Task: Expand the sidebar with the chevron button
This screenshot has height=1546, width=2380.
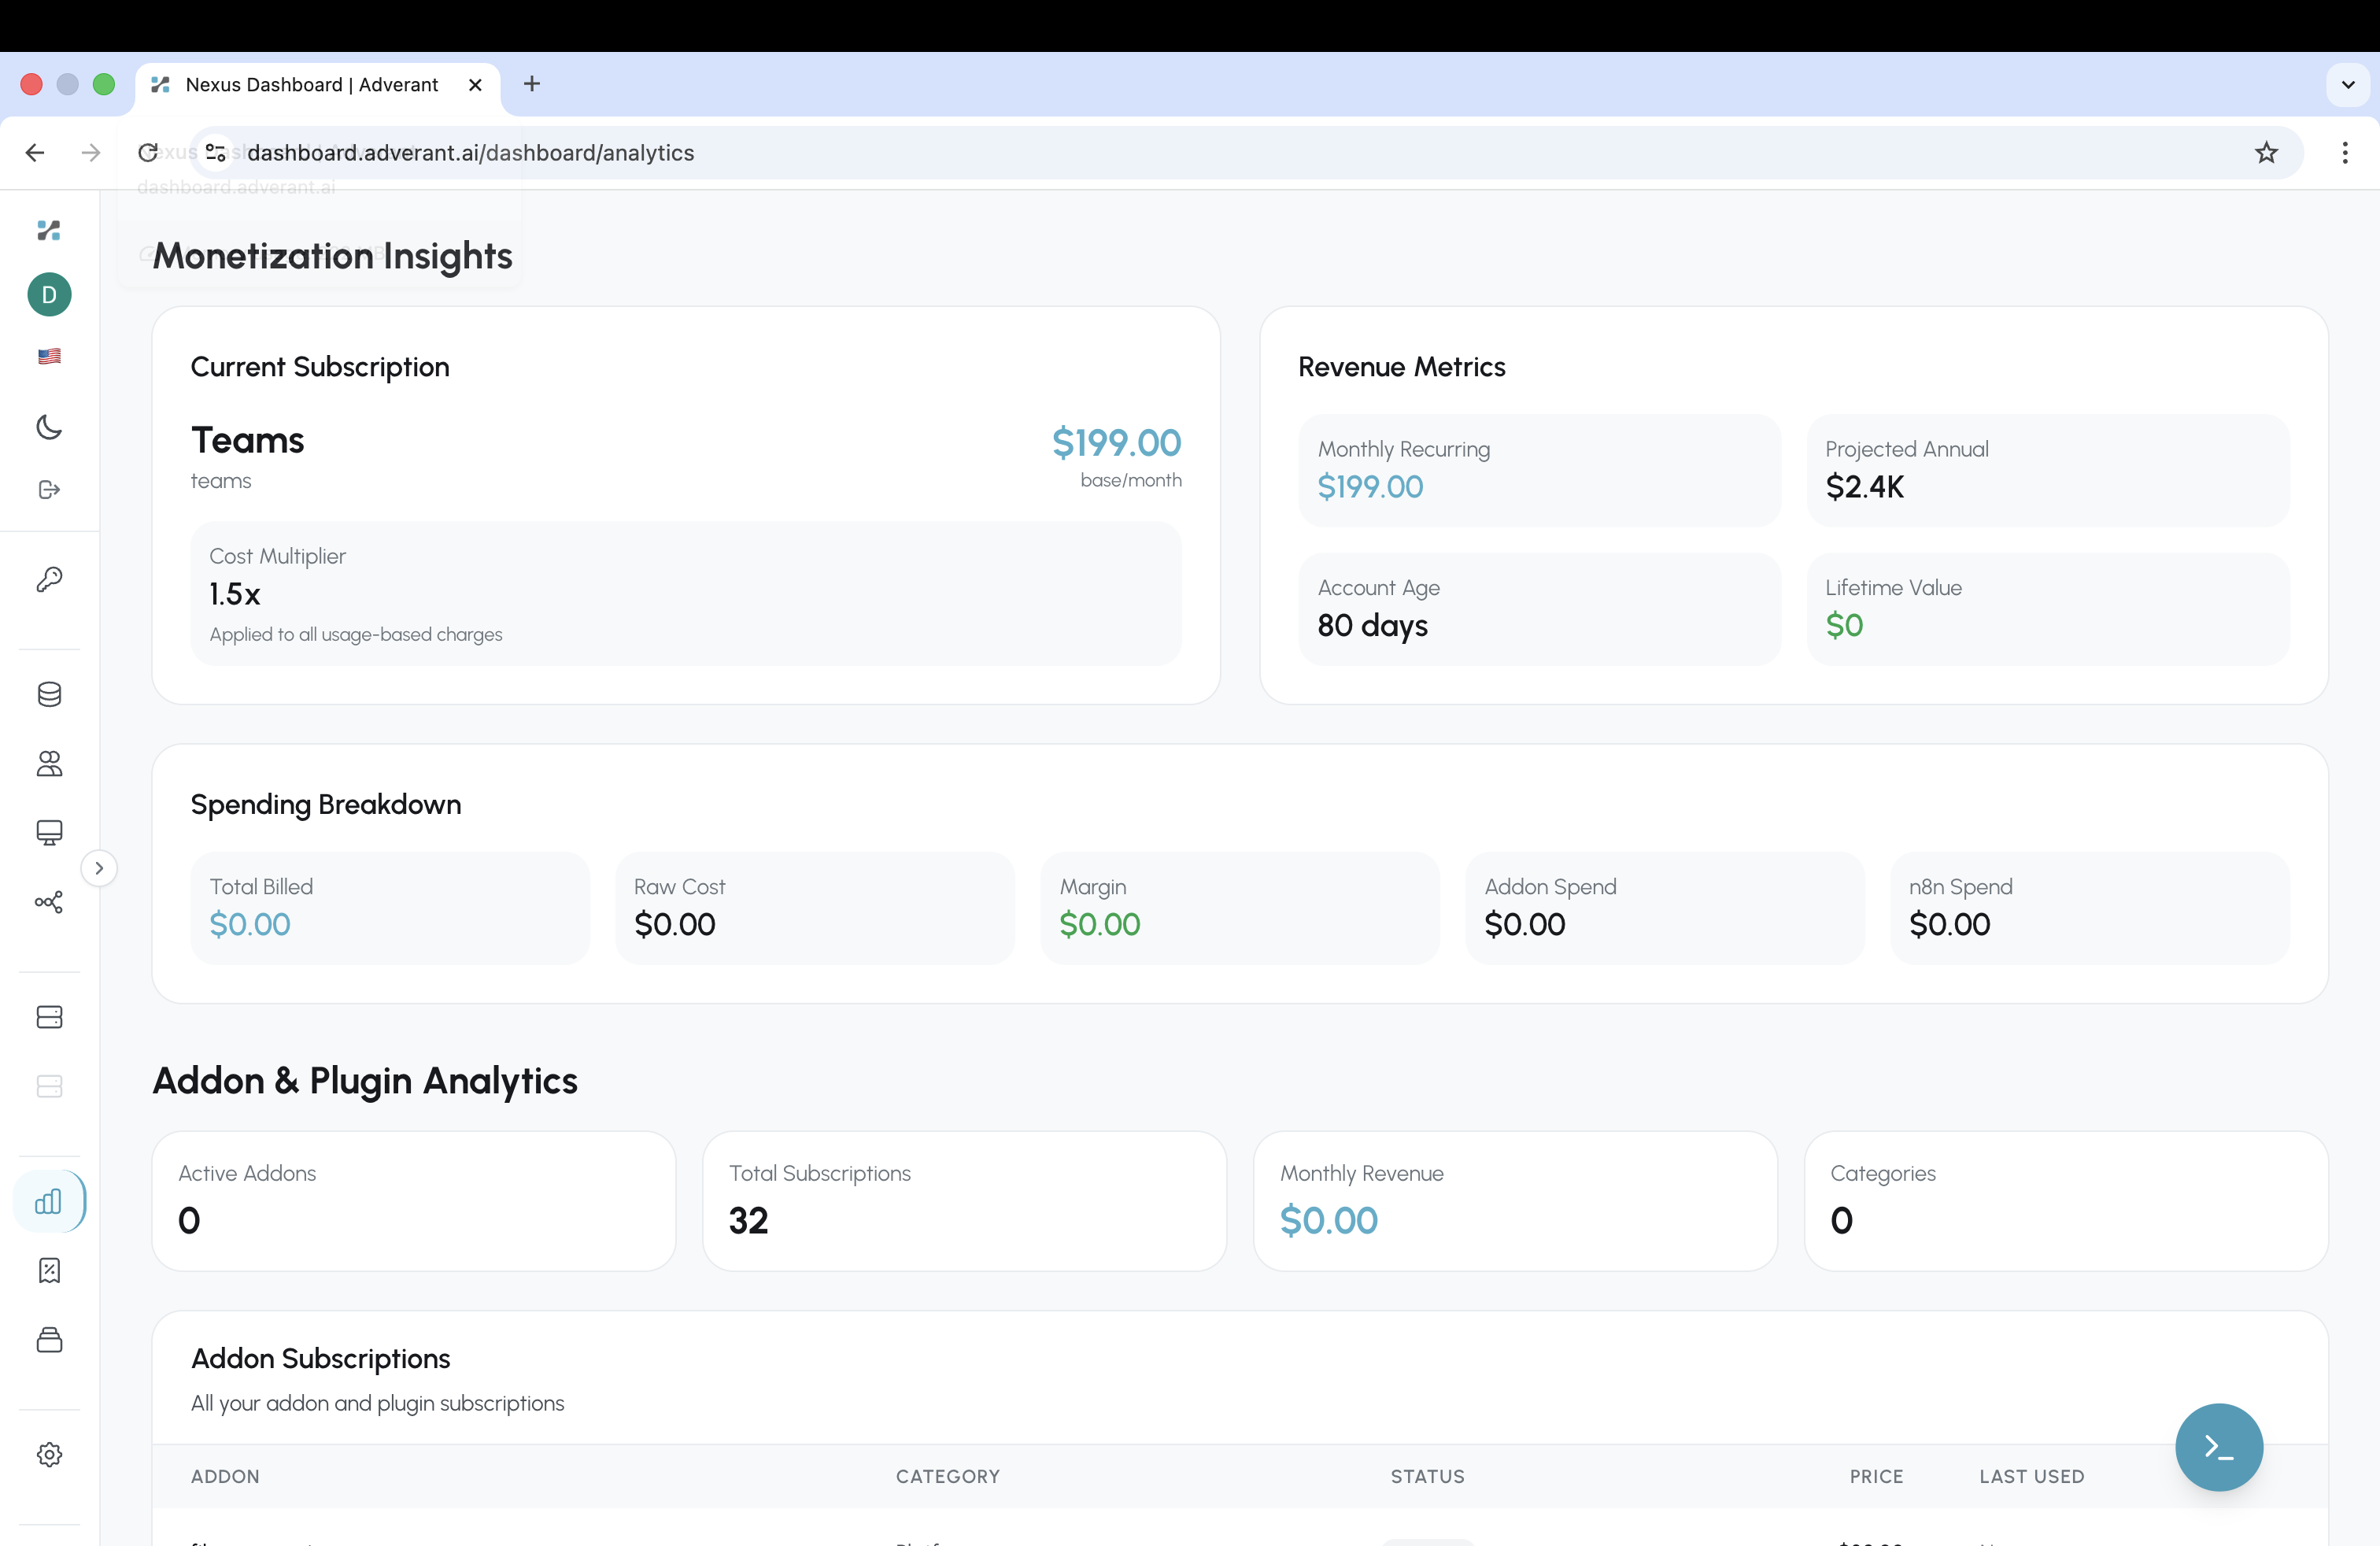Action: (98, 868)
